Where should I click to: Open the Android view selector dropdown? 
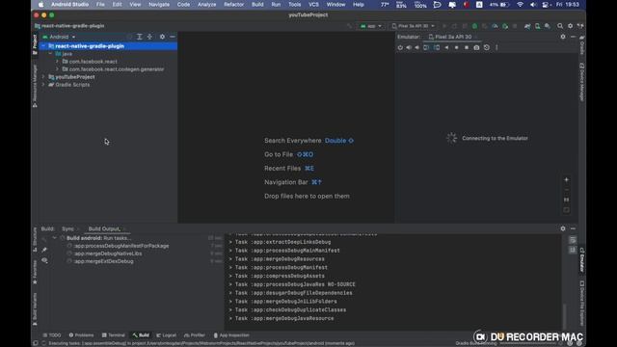pyautogui.click(x=59, y=37)
